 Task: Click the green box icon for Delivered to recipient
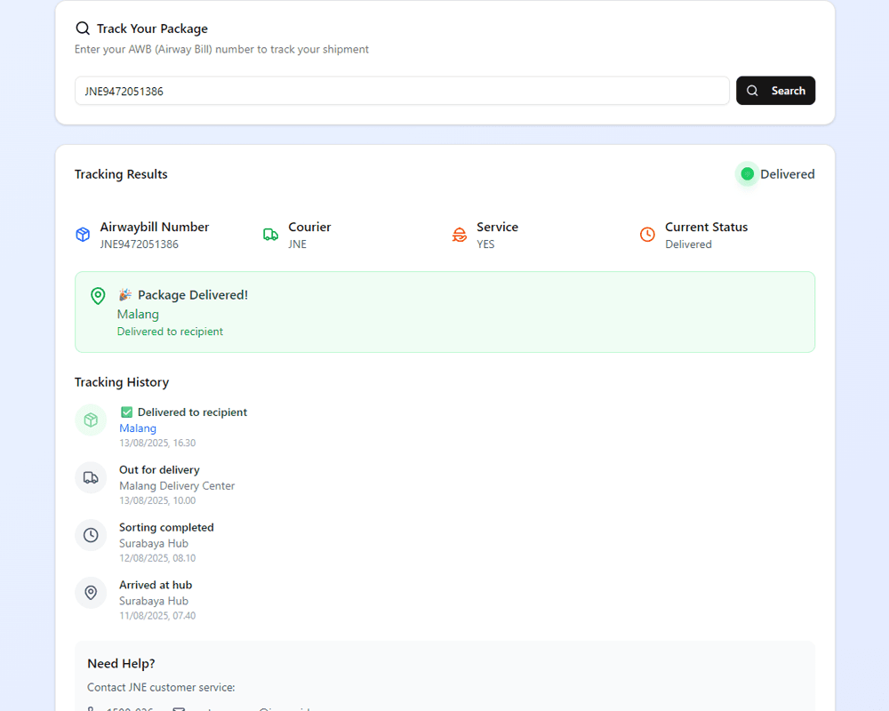[x=91, y=419]
